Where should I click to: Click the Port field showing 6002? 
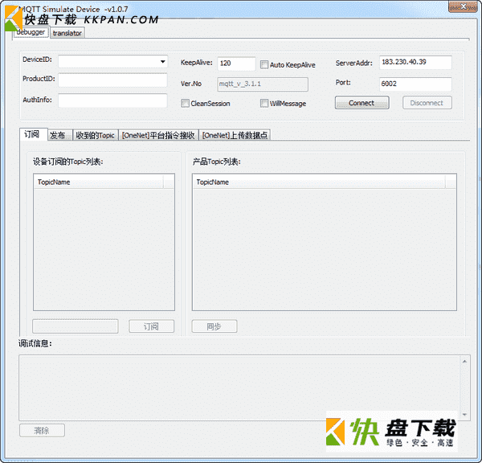coord(415,84)
